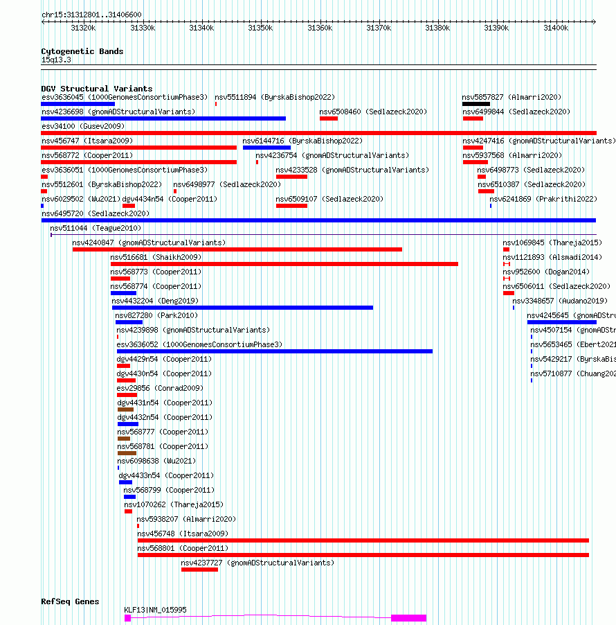Click the esv3636045 variant label
Viewport: 616px width, 625px height.
pos(125,97)
